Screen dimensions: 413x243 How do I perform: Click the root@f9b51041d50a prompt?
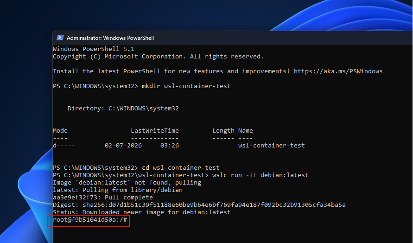point(90,219)
